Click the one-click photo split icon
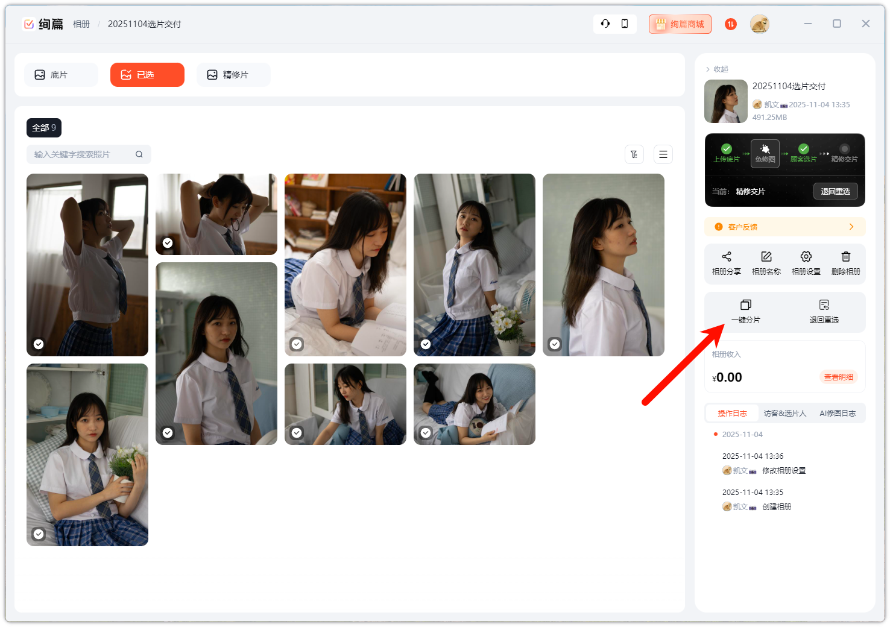 (745, 305)
